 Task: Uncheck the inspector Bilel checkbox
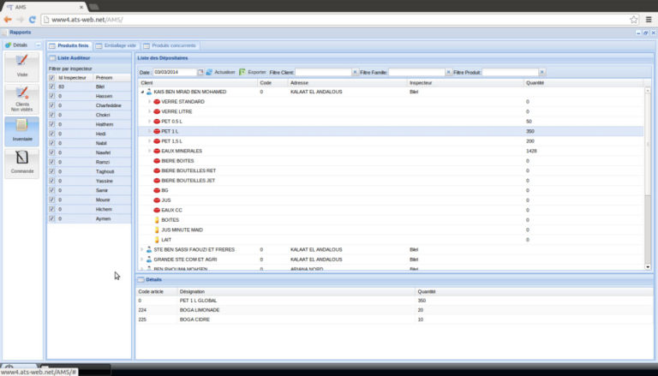pos(51,87)
